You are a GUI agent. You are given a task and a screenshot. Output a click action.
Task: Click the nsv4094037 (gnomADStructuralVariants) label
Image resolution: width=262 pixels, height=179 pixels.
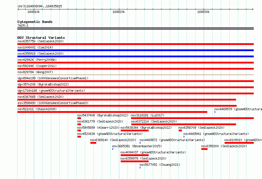153,152
